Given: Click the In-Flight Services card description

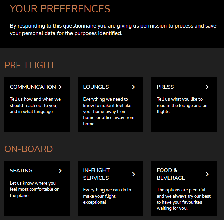Looking at the screenshot, I should pos(107,196).
